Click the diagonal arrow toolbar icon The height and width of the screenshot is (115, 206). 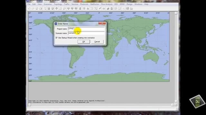[x=100, y=9]
